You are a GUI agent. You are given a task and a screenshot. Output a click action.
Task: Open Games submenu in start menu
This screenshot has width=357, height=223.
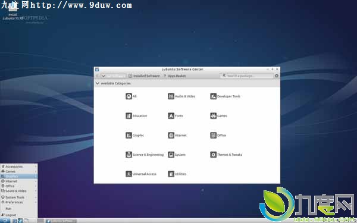(19, 171)
